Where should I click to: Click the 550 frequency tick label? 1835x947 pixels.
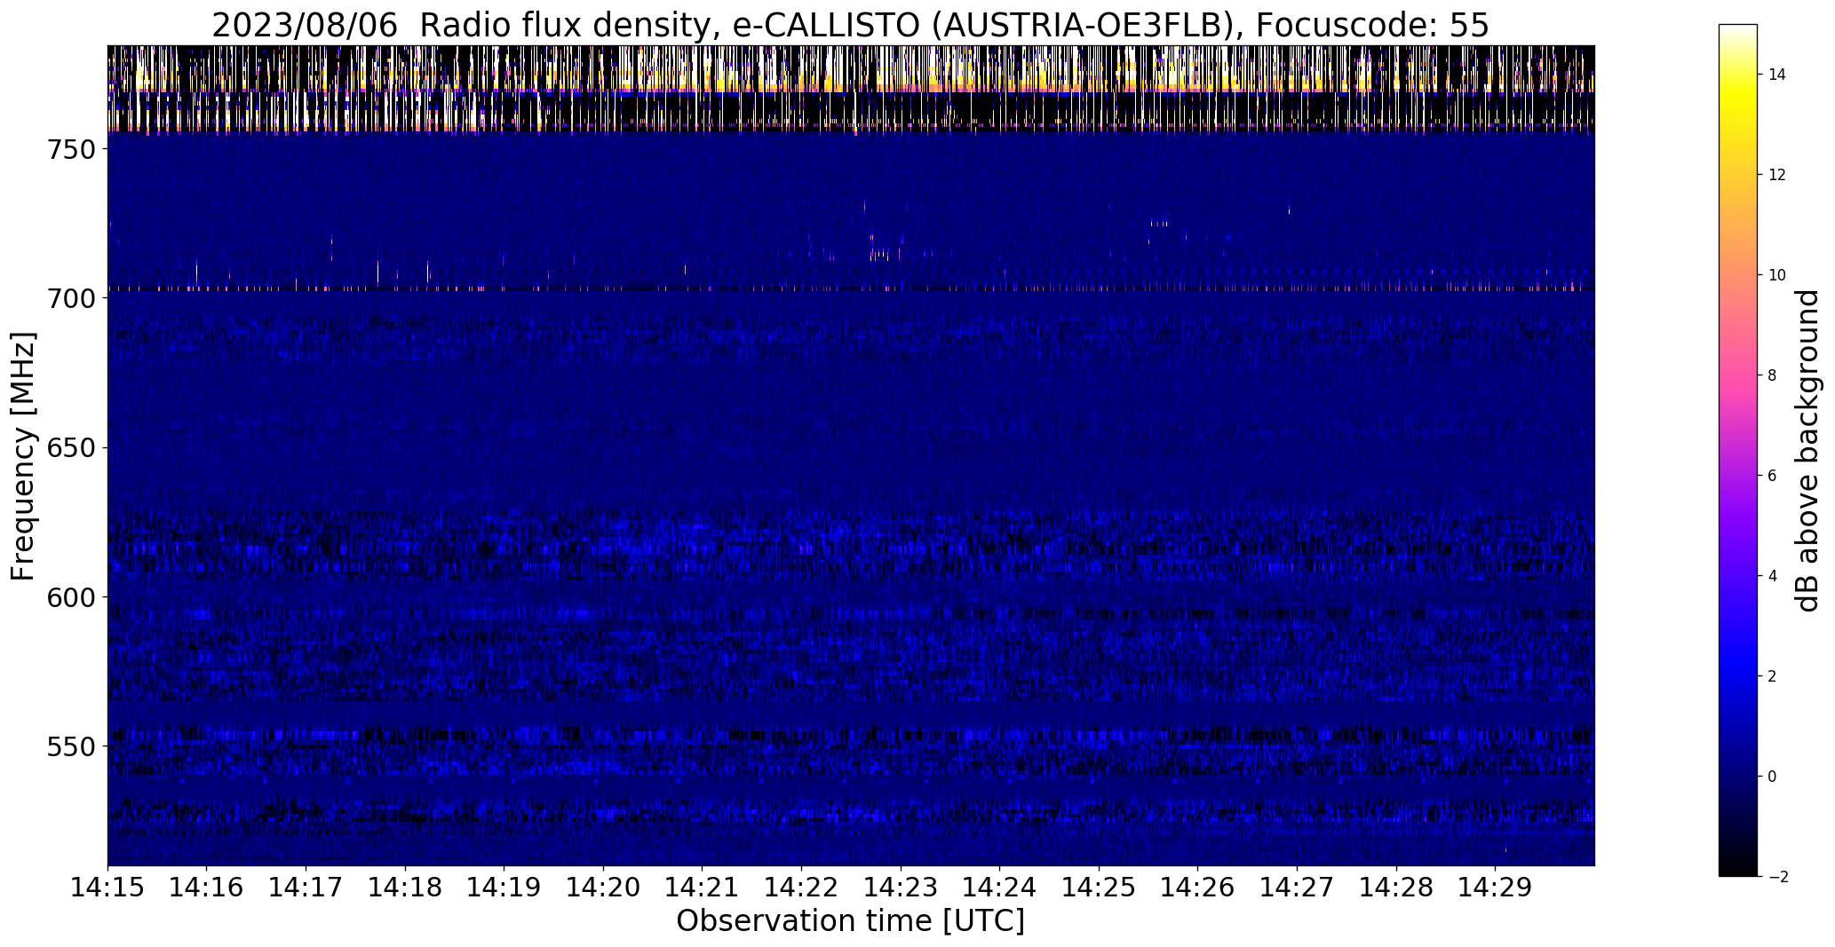70,746
